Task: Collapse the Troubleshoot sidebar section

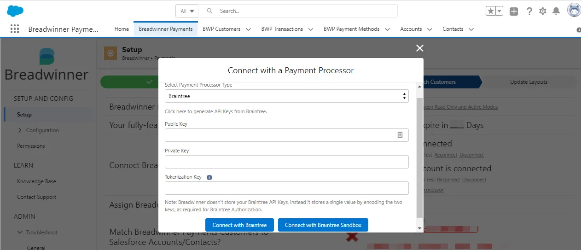Action: (20, 233)
